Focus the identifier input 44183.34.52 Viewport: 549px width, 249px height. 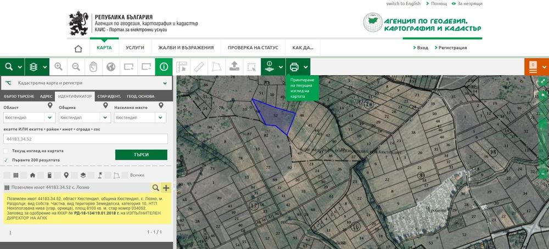click(86, 139)
